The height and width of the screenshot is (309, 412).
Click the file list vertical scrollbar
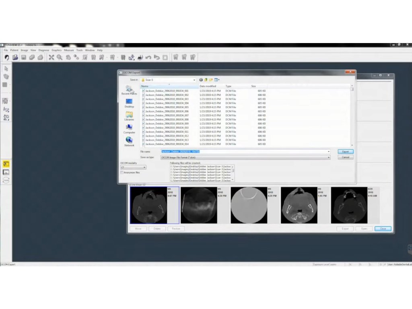coord(352,115)
